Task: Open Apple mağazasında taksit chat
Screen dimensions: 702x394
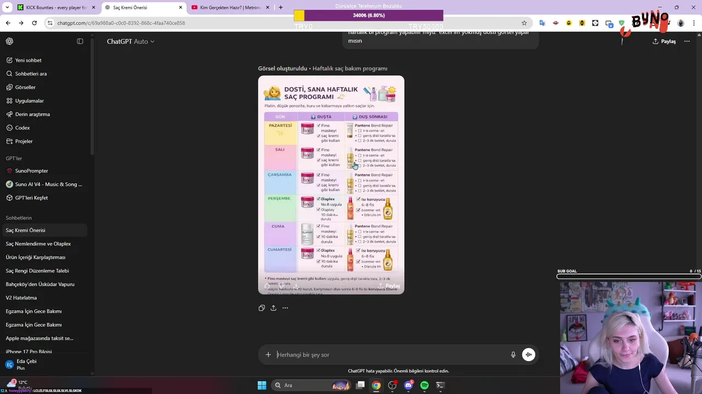Action: 44,338
